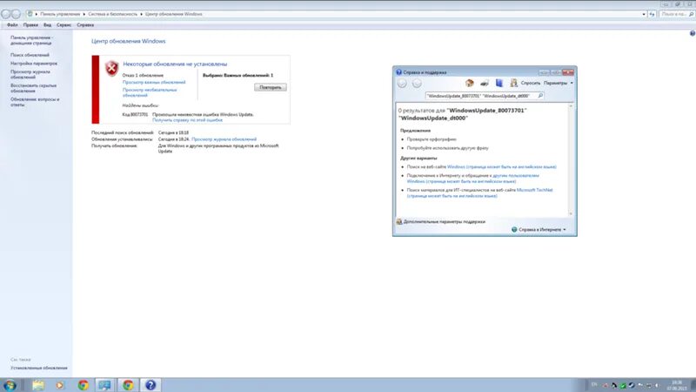696x392 pixels.
Task: Click Система и безопасность in breadcrumb
Action: click(x=113, y=14)
